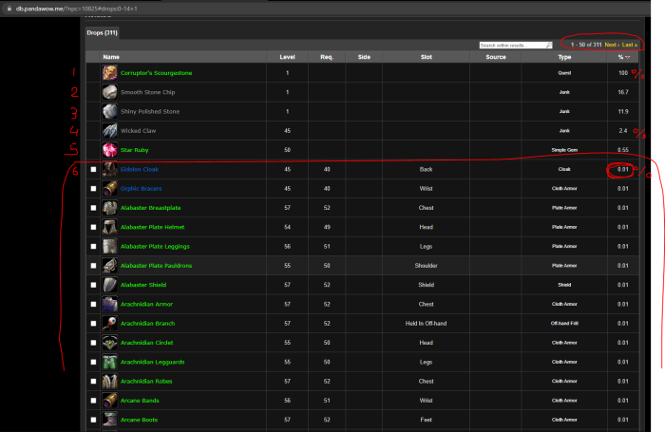Select the Alabaster Breastplate row checkbox
The width and height of the screenshot is (665, 432).
click(93, 208)
